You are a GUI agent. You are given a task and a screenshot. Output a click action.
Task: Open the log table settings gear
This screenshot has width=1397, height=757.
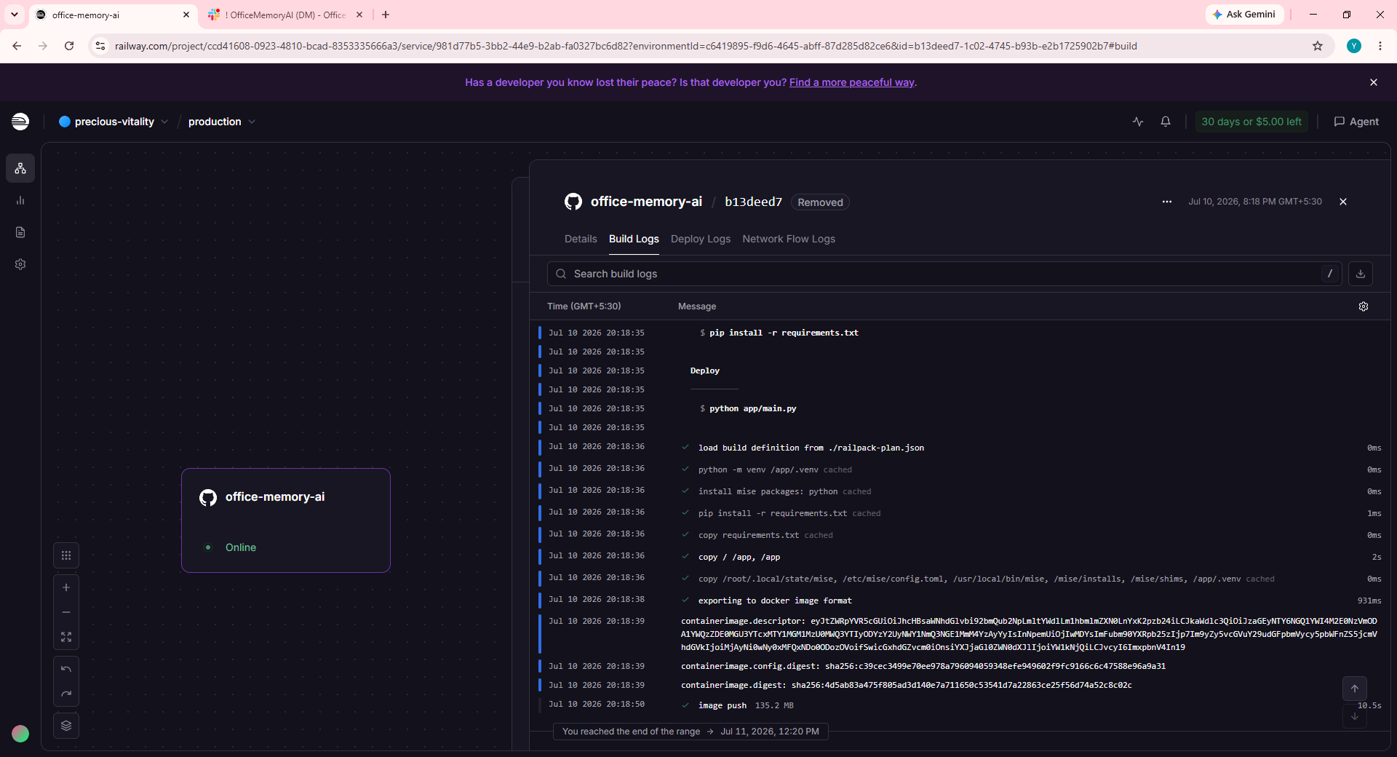point(1364,306)
